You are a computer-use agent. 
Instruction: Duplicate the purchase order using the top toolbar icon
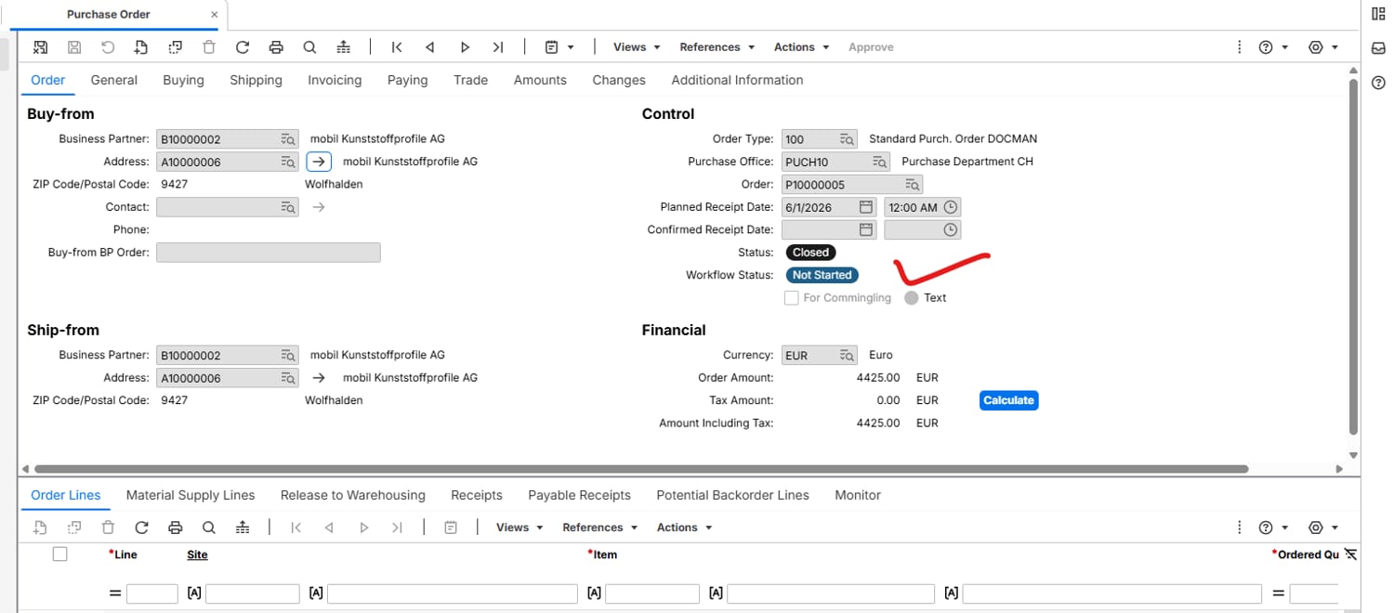[175, 46]
